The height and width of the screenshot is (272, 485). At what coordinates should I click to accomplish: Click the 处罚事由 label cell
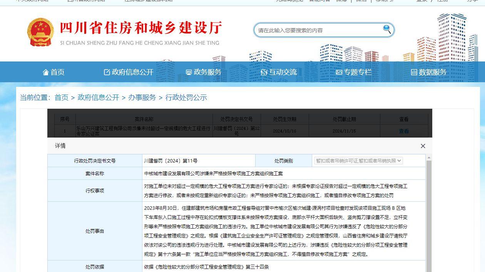point(95,231)
